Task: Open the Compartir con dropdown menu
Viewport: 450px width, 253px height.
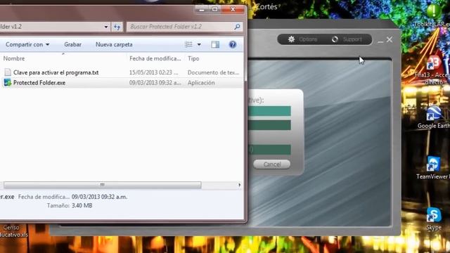Action: [x=27, y=44]
